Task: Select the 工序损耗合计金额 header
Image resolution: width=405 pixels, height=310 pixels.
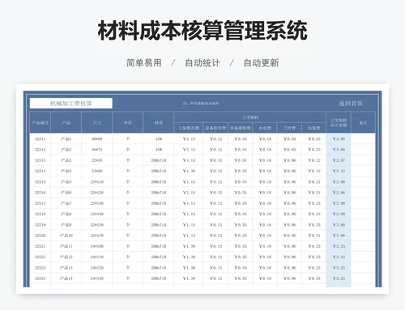Action: pos(339,122)
